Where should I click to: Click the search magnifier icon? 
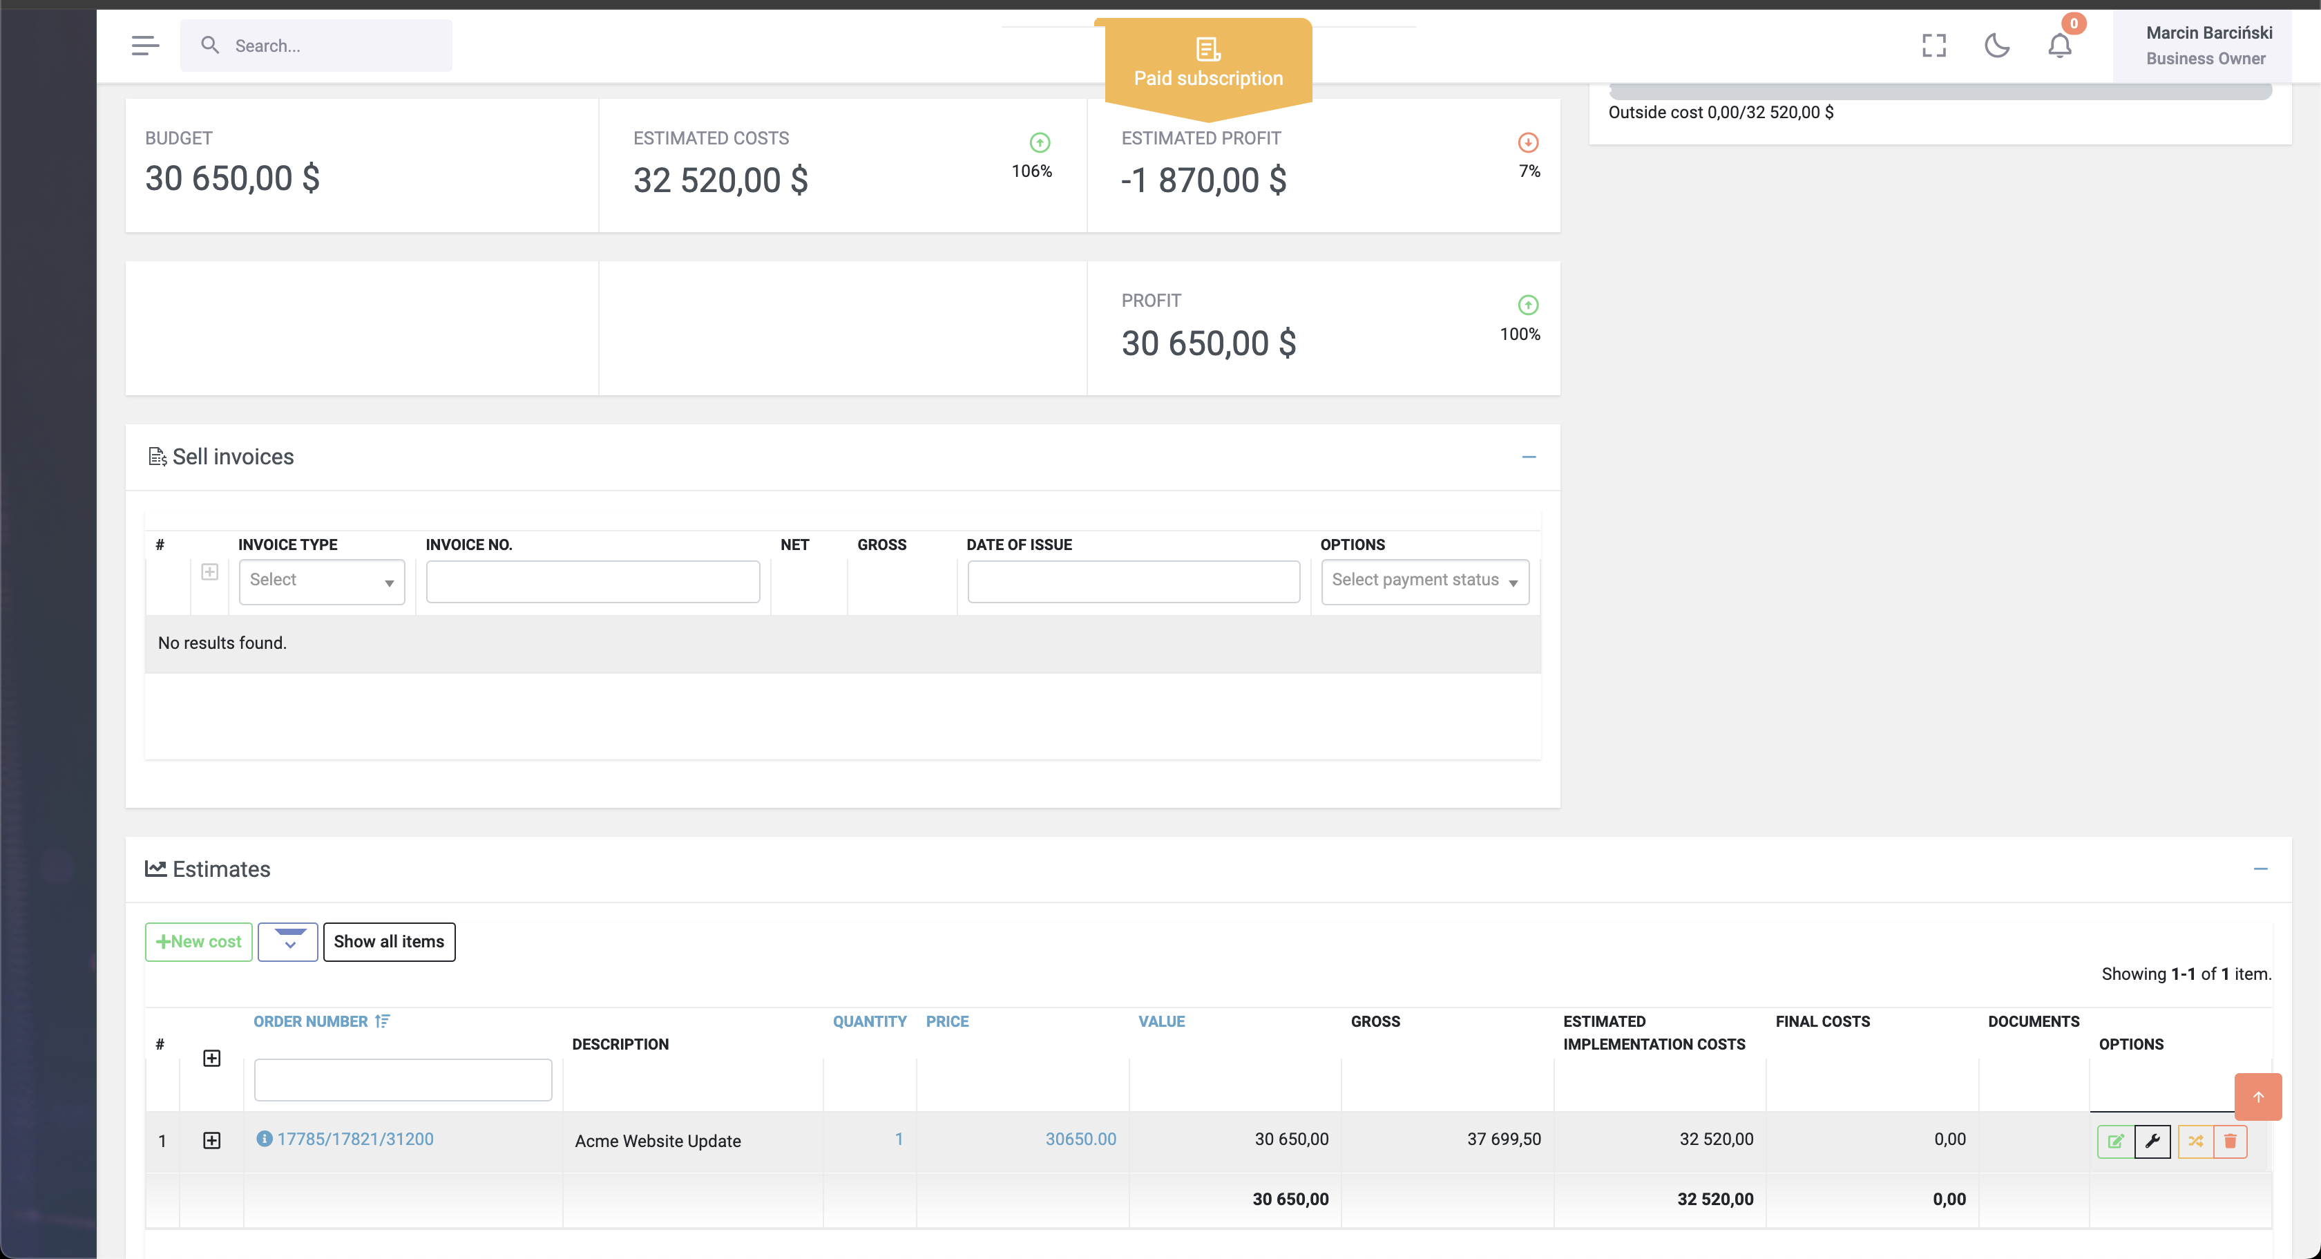(x=210, y=45)
